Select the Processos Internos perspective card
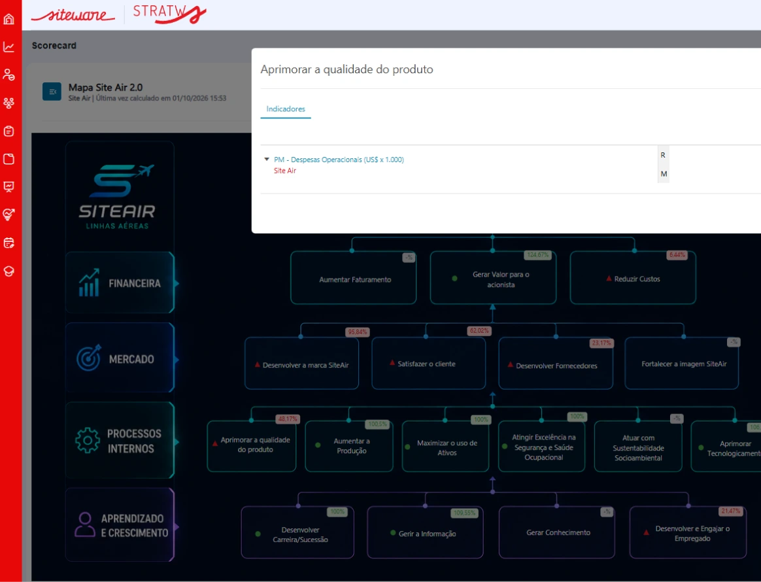This screenshot has height=582, width=761. [x=120, y=440]
